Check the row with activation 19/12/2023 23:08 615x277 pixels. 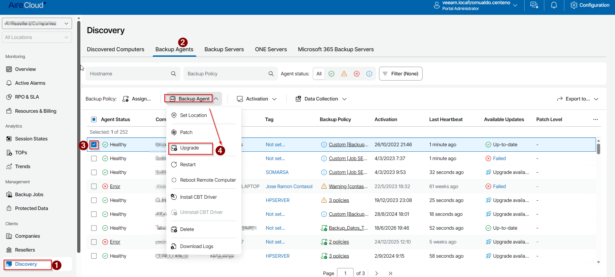point(94,200)
